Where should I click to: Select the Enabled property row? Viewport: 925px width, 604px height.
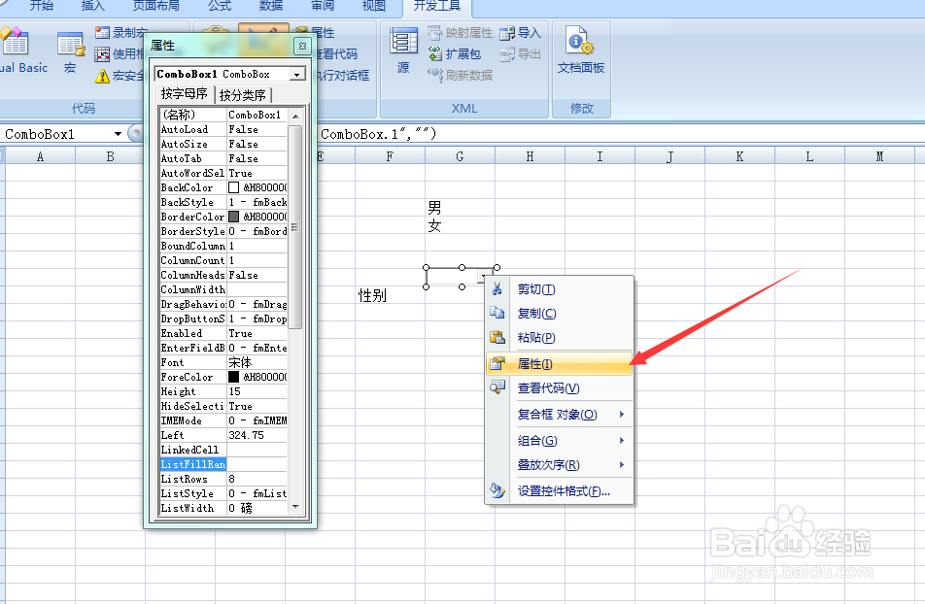point(223,333)
